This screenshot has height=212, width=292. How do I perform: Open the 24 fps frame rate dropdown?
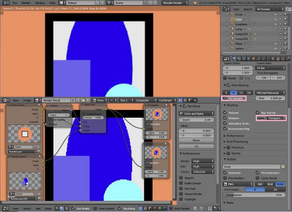point(270,68)
